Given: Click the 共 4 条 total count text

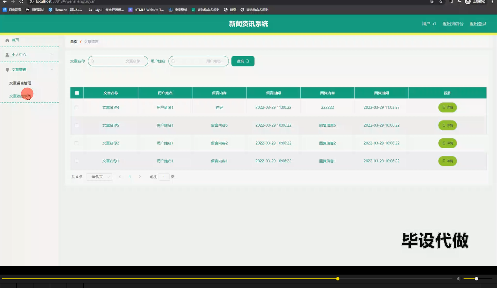Looking at the screenshot, I should (77, 177).
